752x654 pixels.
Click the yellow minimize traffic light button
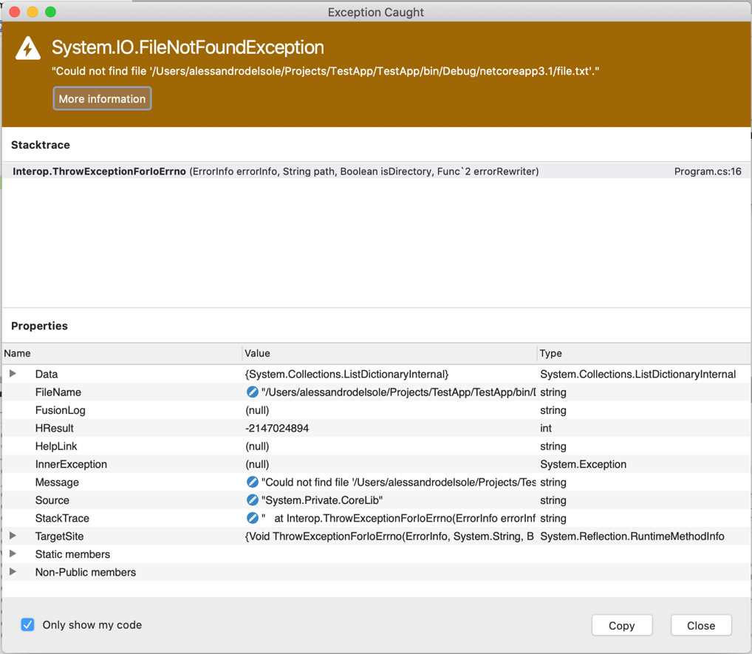click(31, 12)
